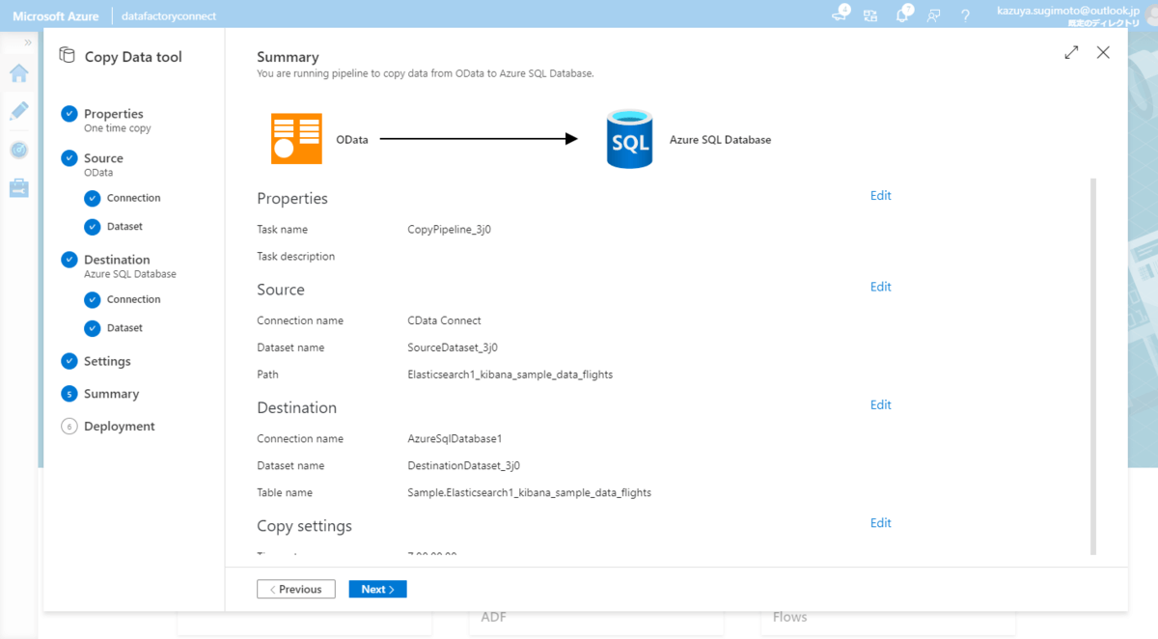Open the Connection step under Source
Viewport: 1158px width, 639px height.
(x=123, y=198)
